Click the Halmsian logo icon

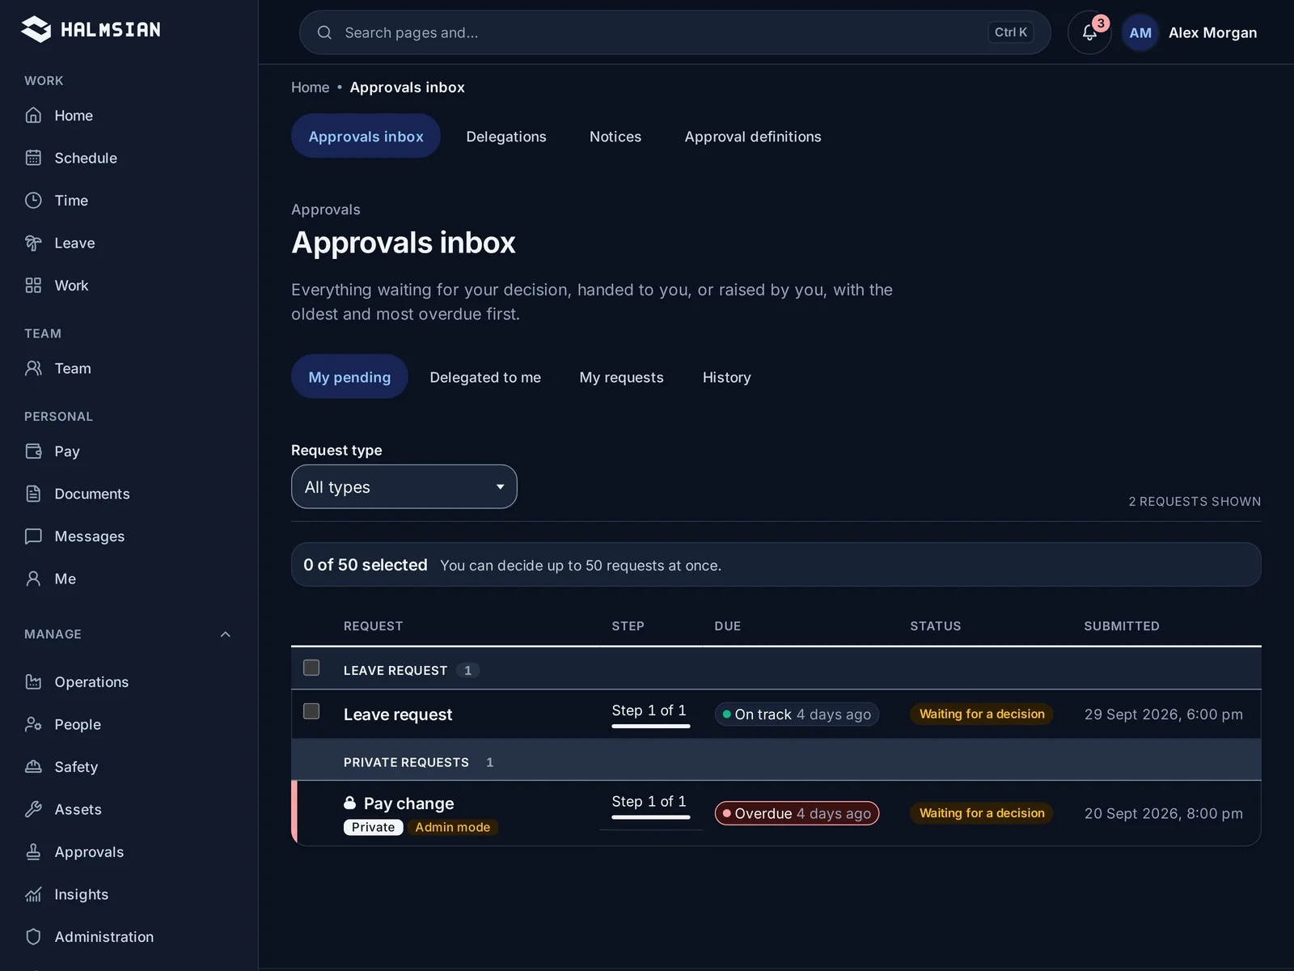36,29
